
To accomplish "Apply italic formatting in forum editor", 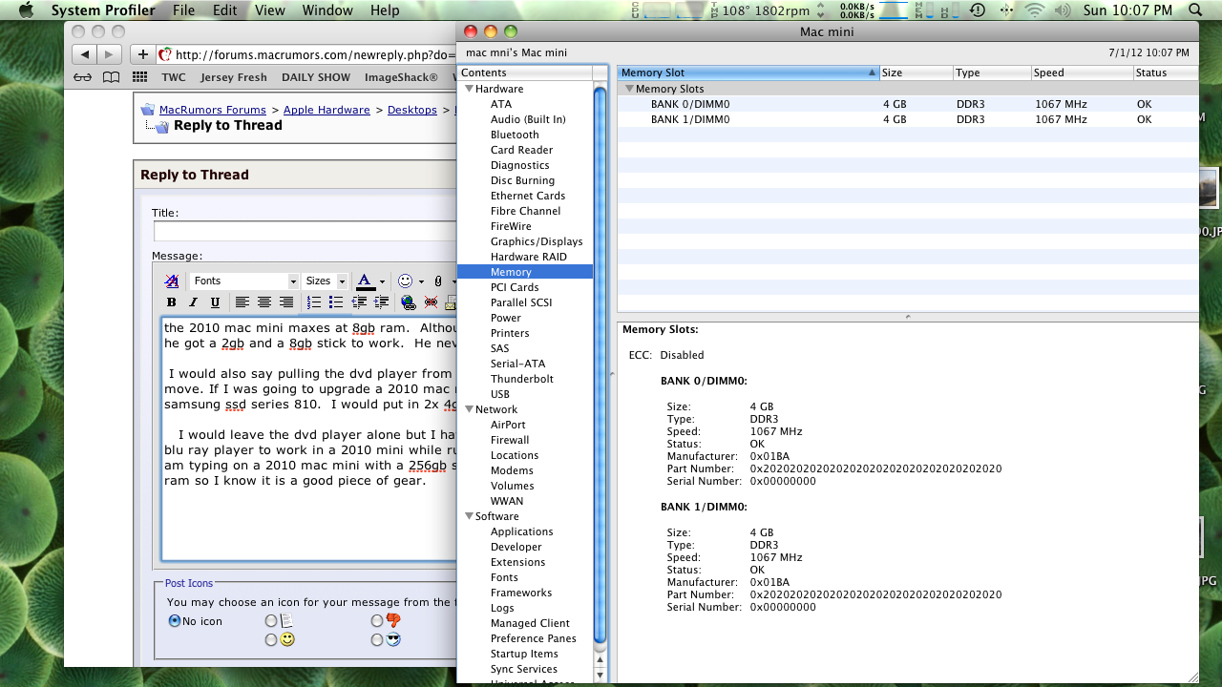I will coord(194,302).
